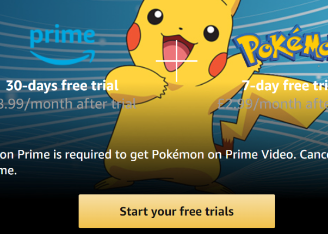This screenshot has width=328, height=234.
Task: Click Pikachu's red cheek near the Pokémon logo
Action: (218, 65)
